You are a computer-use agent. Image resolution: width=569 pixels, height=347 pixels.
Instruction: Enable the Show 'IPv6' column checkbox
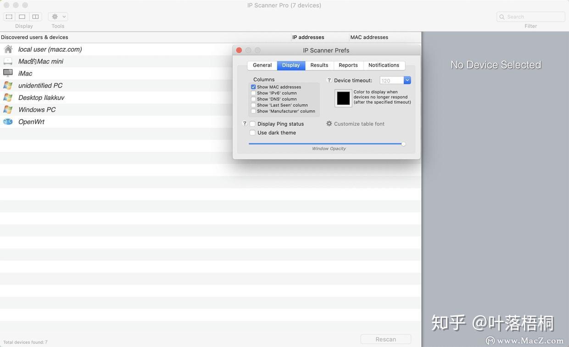point(253,92)
